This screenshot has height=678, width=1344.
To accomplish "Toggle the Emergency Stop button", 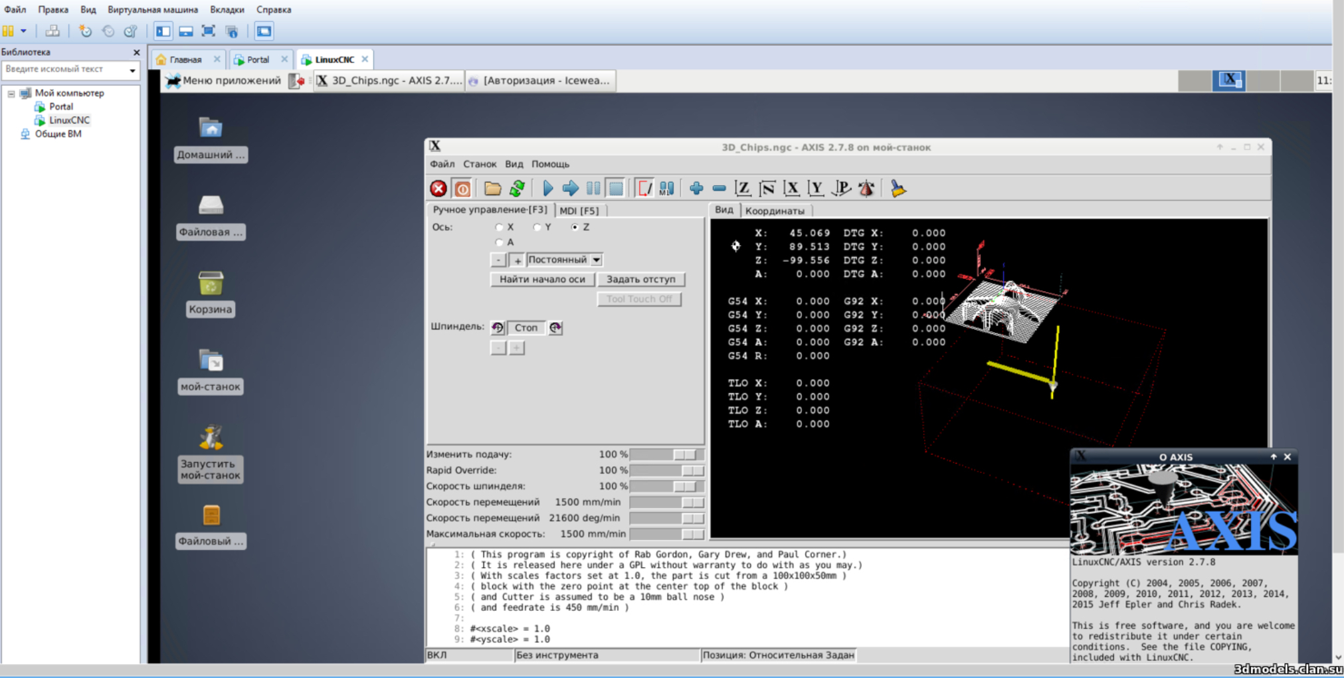I will [438, 189].
